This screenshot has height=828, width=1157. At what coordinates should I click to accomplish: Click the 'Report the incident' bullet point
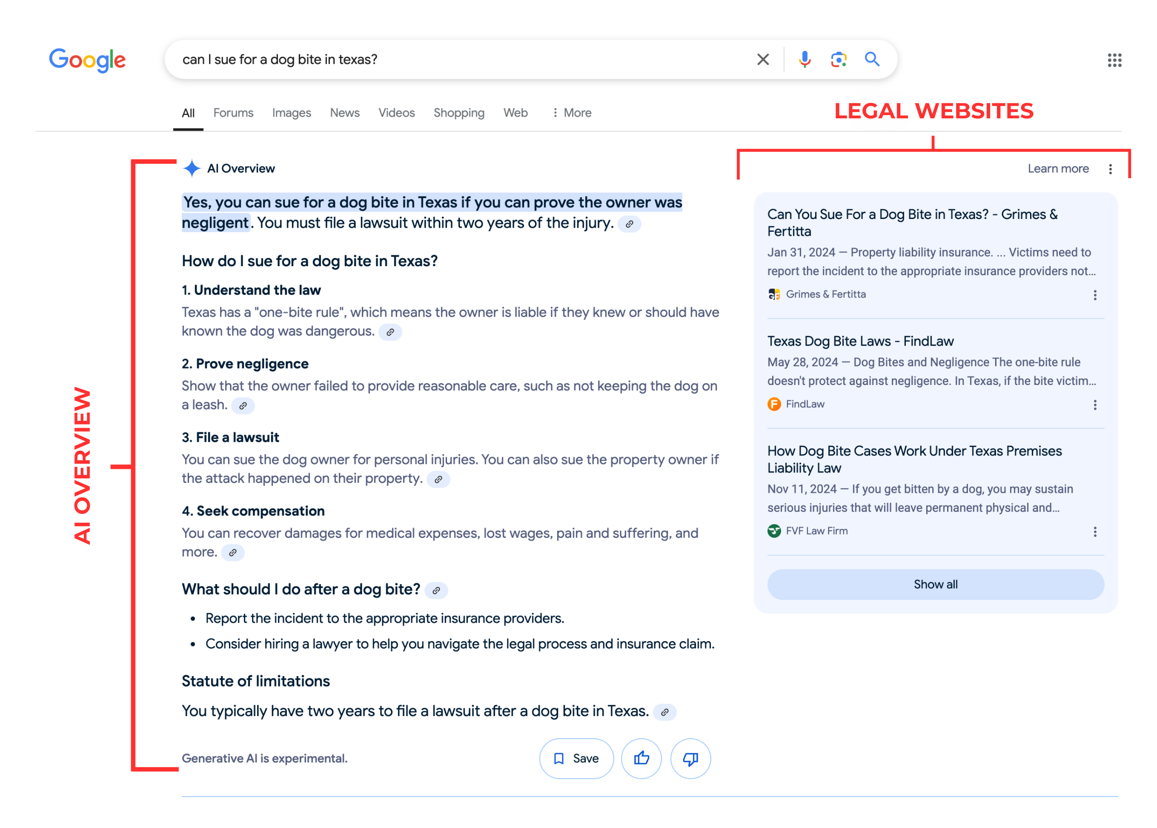click(384, 619)
